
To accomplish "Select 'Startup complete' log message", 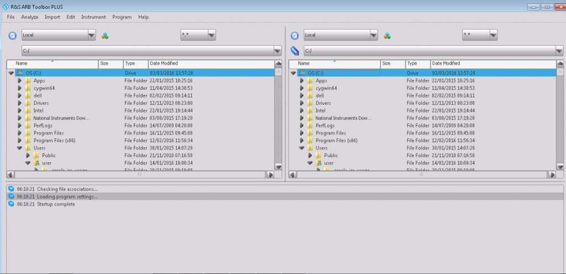I will 56,204.
